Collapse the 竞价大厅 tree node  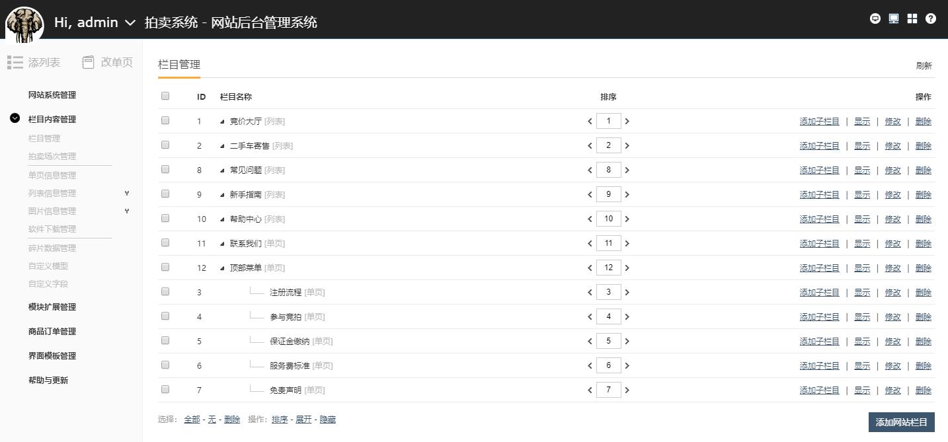[x=222, y=122]
